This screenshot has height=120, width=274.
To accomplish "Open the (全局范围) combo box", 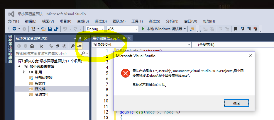I will (233, 45).
